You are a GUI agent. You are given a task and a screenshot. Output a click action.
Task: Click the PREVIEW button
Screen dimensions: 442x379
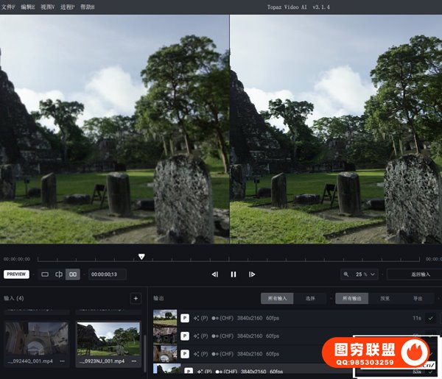coord(16,274)
